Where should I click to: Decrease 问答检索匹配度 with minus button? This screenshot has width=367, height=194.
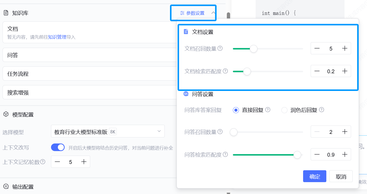point(317,154)
